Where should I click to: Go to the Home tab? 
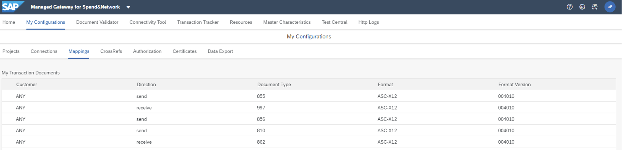(x=9, y=22)
